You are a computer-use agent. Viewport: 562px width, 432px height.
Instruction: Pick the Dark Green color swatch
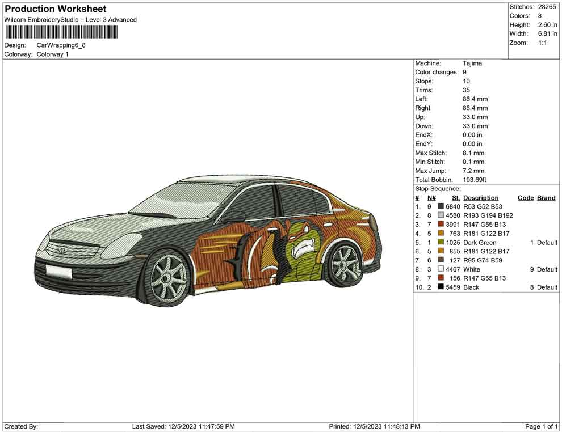[x=441, y=243]
